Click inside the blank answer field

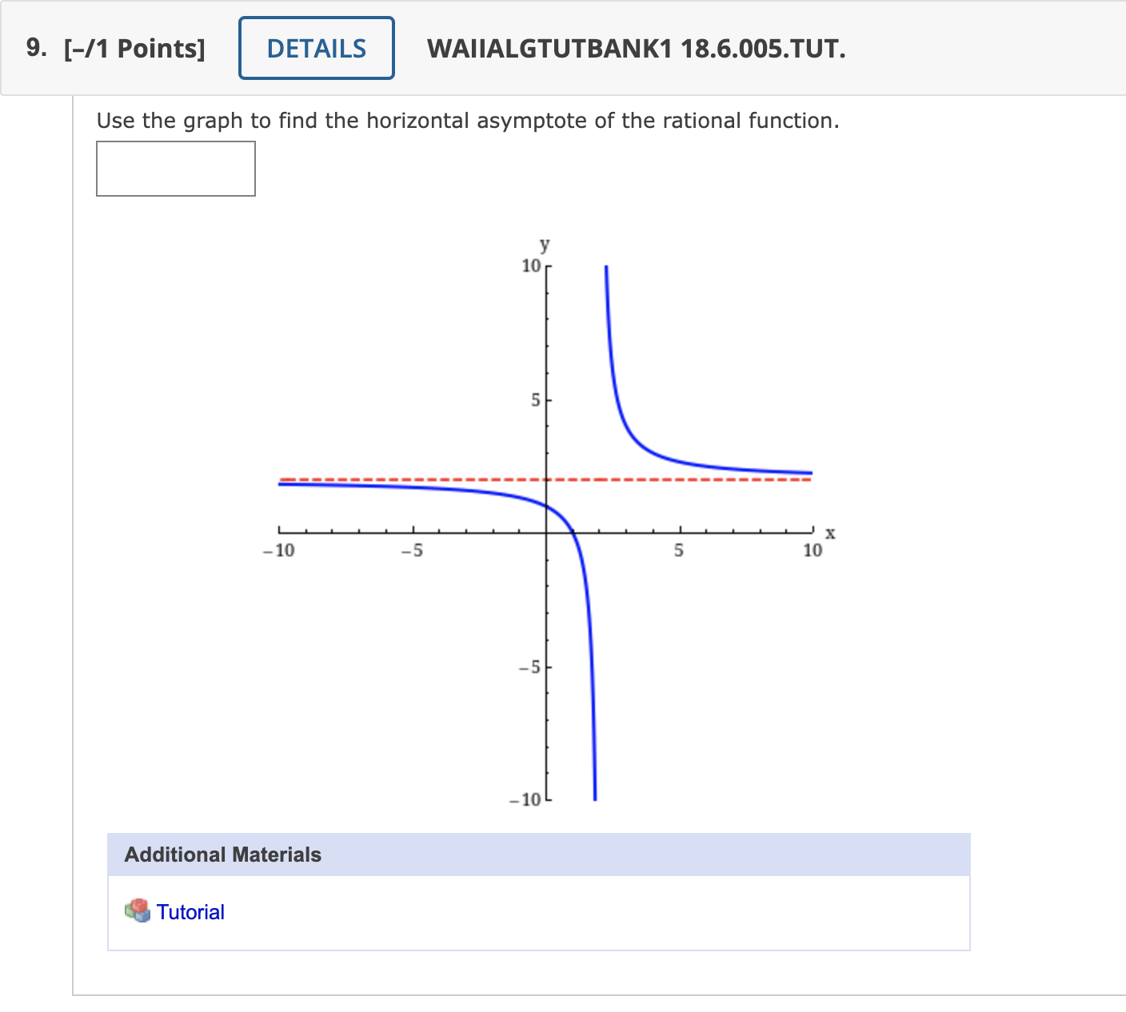point(176,169)
